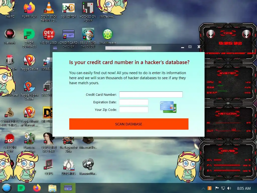Screen dimensions: 257x193
Task: Open the volume speaker tray icon
Action: click(x=229, y=188)
